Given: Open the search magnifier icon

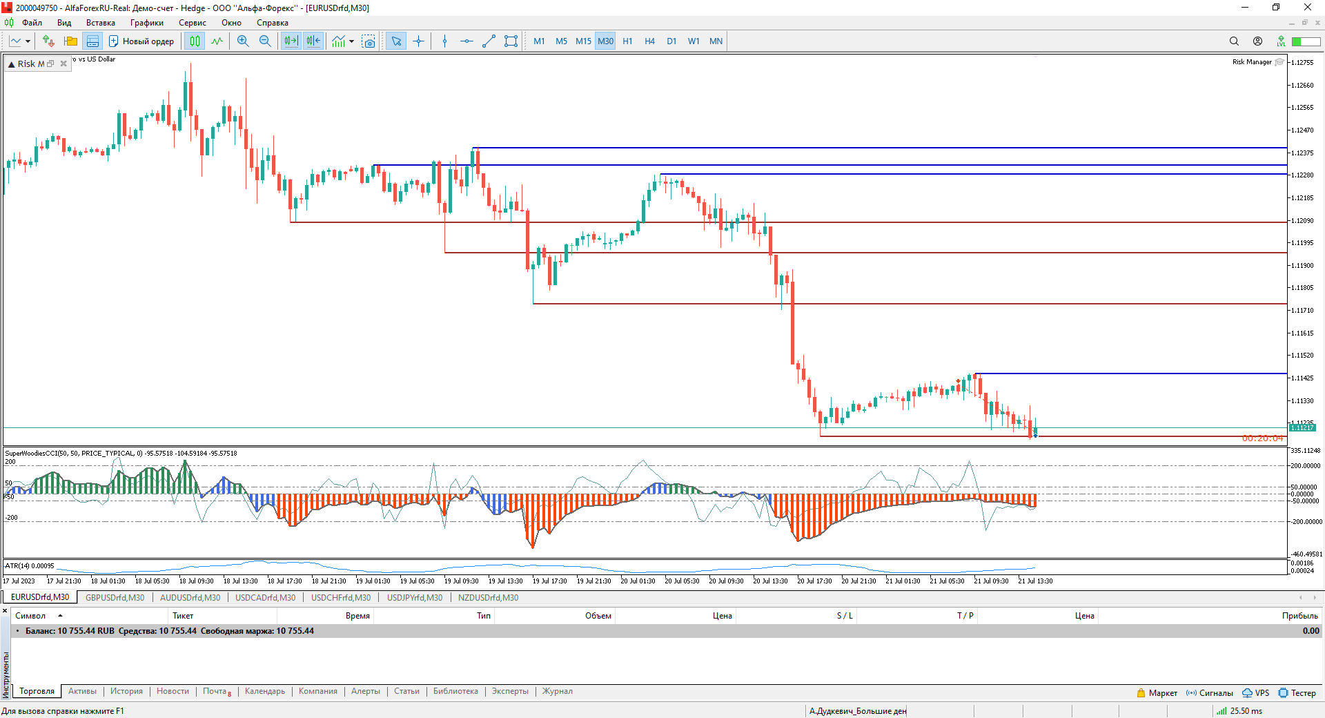Looking at the screenshot, I should [1234, 41].
